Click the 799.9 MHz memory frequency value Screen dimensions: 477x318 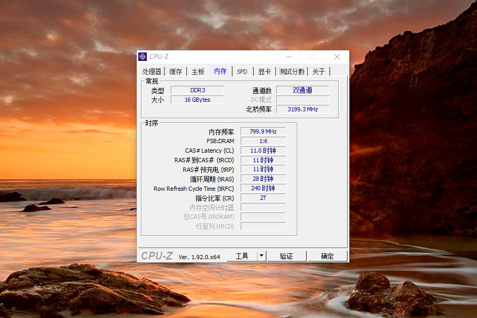pos(263,131)
